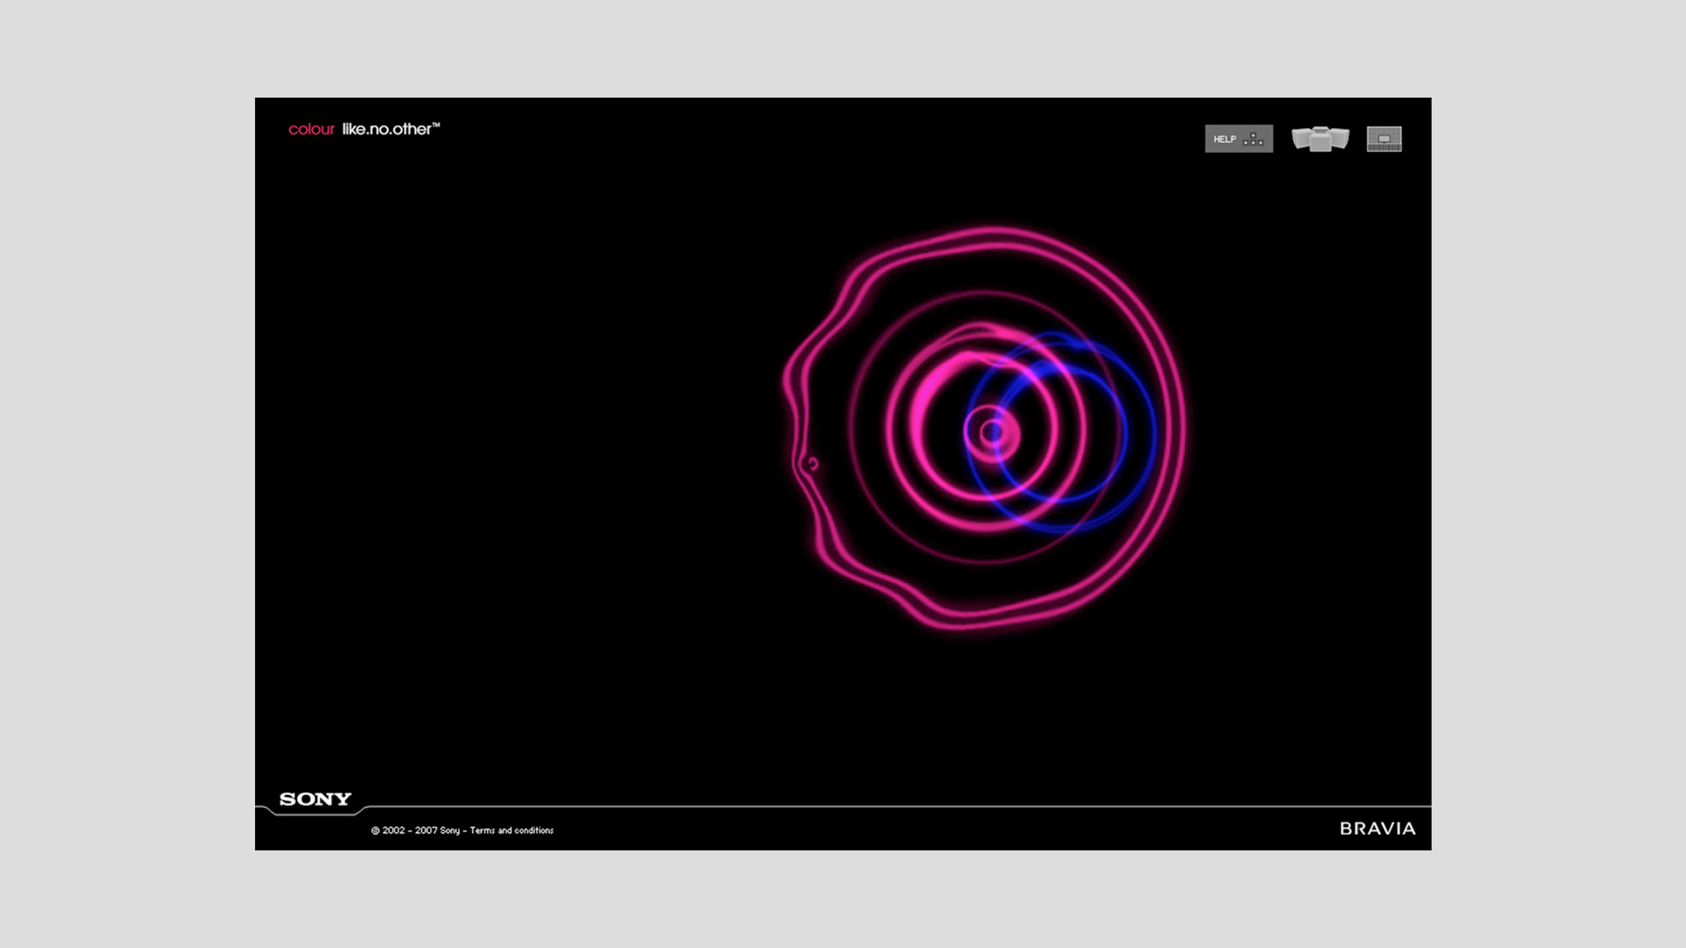This screenshot has height=948, width=1686.
Task: Open the Terms and conditions link
Action: pos(511,830)
